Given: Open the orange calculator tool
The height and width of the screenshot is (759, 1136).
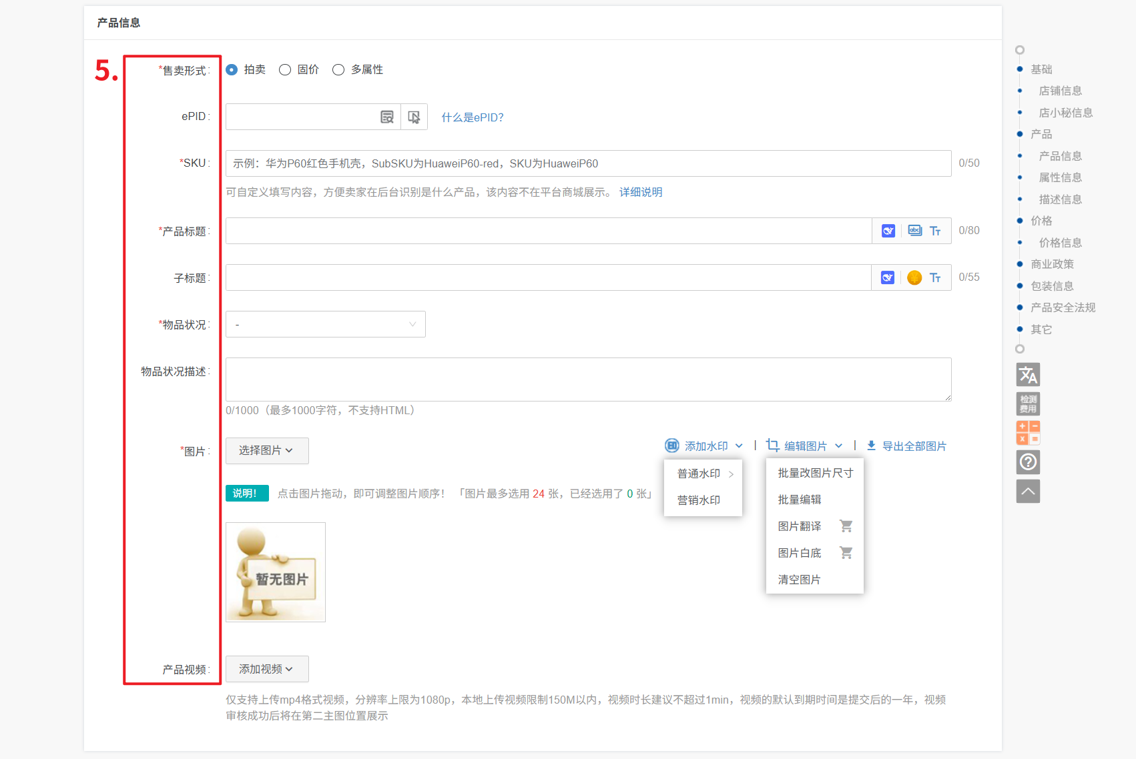Looking at the screenshot, I should tap(1028, 432).
